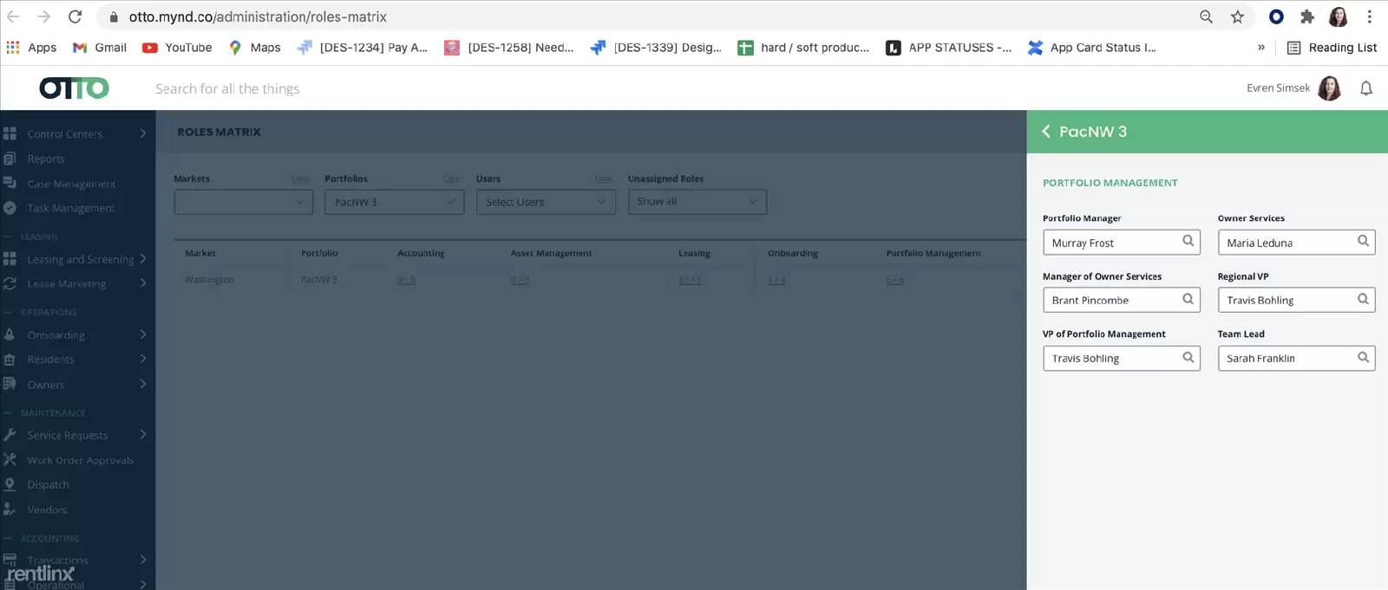Image resolution: width=1388 pixels, height=590 pixels.
Task: Click the Regional VP field Travis Bohling
Action: 1296,300
